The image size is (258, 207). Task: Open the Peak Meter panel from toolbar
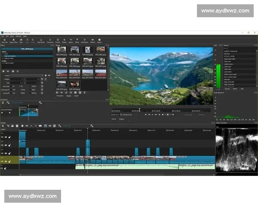coord(41,41)
